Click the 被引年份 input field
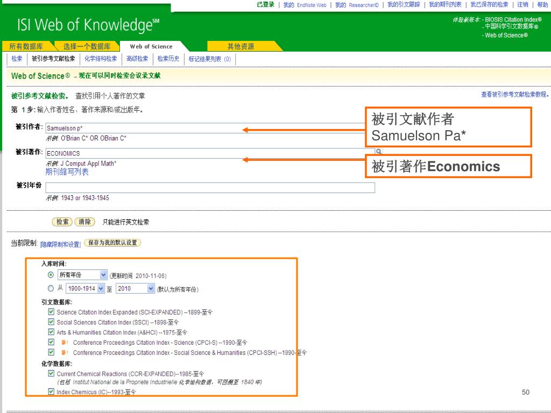 [210, 188]
